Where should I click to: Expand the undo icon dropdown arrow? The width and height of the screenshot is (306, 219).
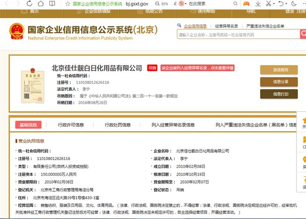tap(286, 3)
